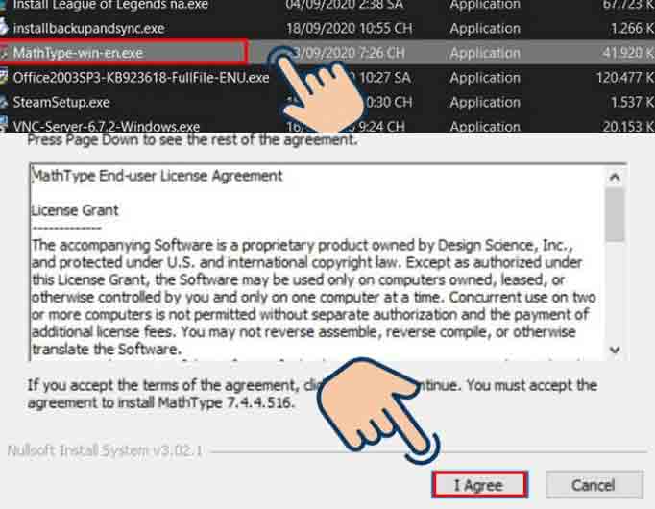Click the VNC-Server installer file icon

4,125
